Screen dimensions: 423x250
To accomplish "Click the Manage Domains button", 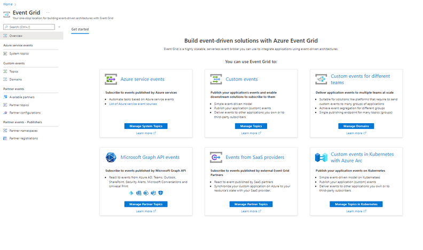I will (x=356, y=126).
